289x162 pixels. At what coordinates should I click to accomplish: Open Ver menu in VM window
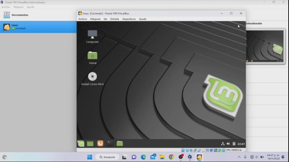pos(105,19)
